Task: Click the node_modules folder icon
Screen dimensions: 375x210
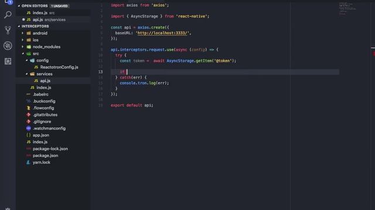Action: click(29, 47)
